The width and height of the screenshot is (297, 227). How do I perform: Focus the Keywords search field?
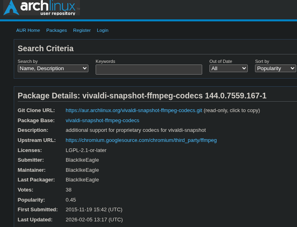(148, 69)
